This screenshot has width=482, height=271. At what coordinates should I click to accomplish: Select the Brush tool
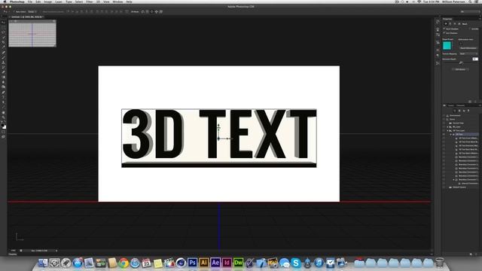(4, 57)
